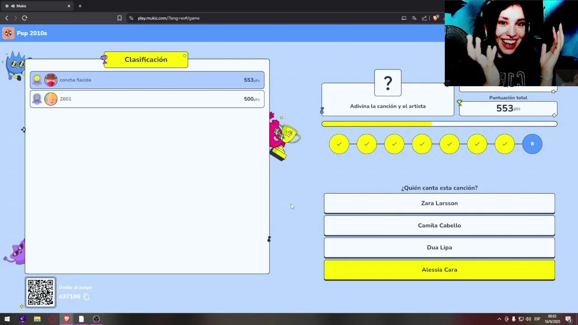Click the Puntuación total 553 score box
This screenshot has width=578, height=325.
(508, 108)
